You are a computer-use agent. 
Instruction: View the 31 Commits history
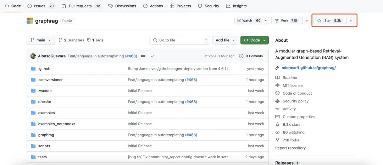coord(251,56)
